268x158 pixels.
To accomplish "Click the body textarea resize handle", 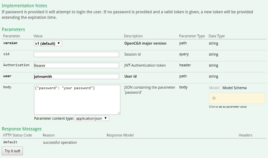I will click(119, 113).
